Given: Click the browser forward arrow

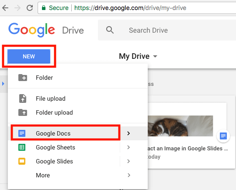Looking at the screenshot, I should (x=17, y=8).
